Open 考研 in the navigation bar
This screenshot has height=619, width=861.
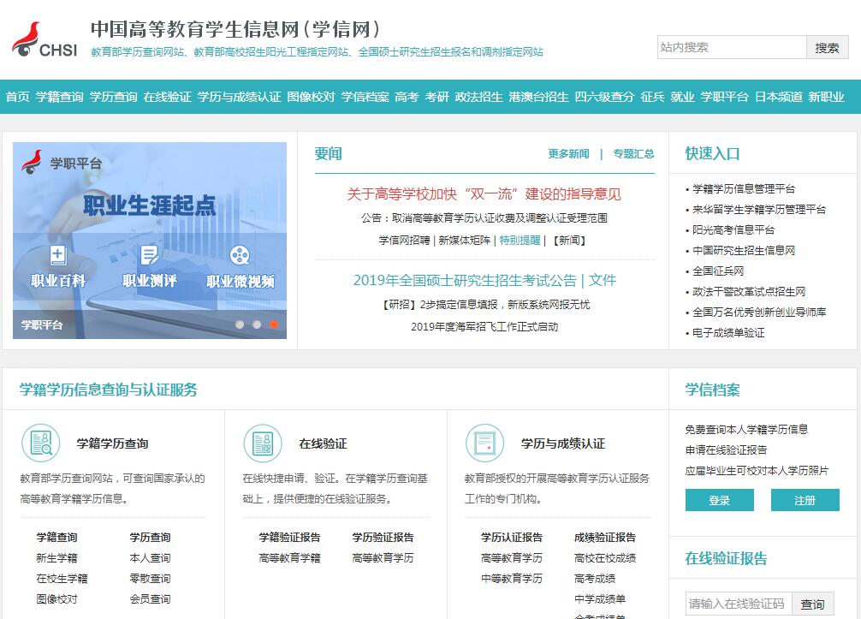coord(436,98)
